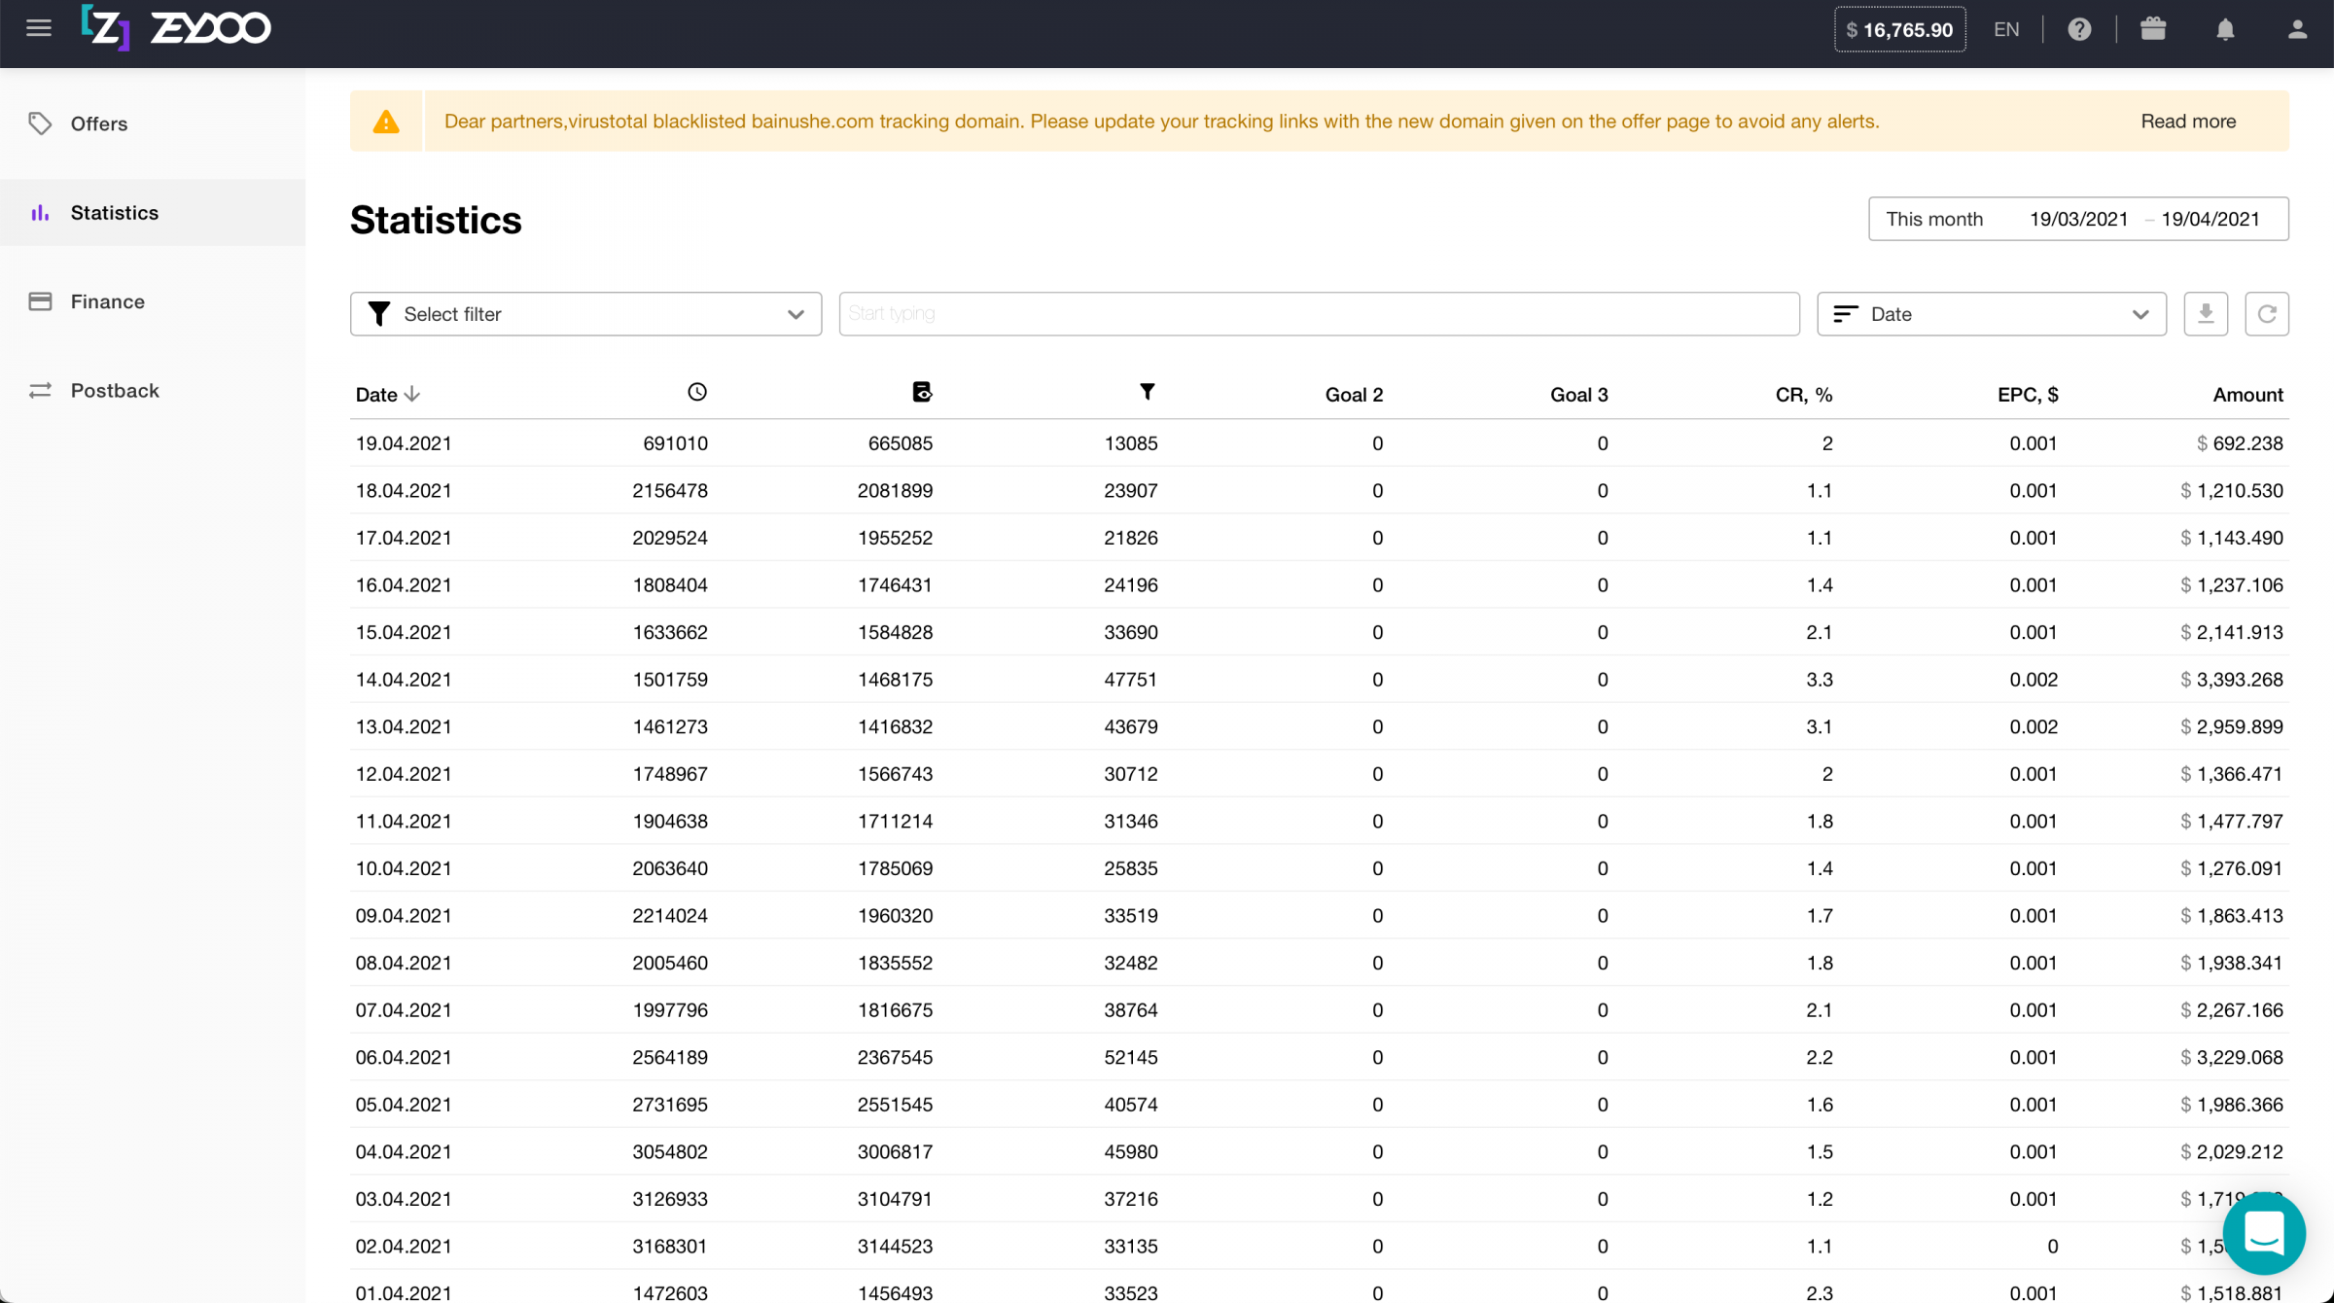2334x1303 pixels.
Task: Expand the Select filter dropdown
Action: [x=585, y=314]
